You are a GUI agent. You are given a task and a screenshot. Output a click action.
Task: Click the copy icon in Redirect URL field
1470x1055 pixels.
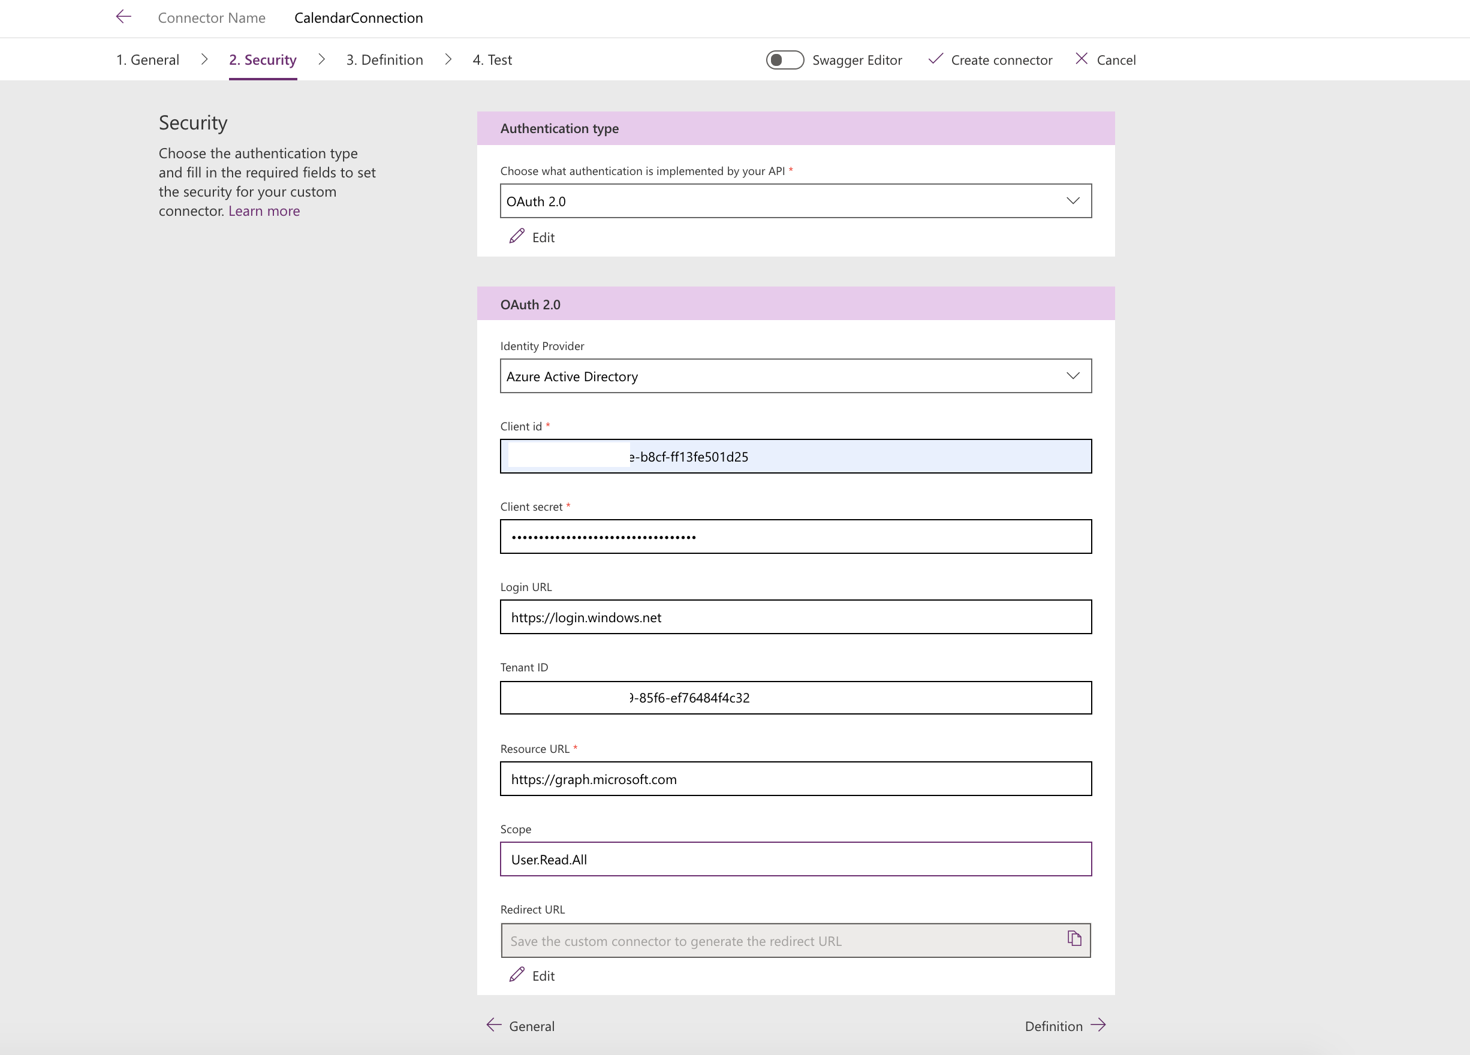coord(1074,938)
